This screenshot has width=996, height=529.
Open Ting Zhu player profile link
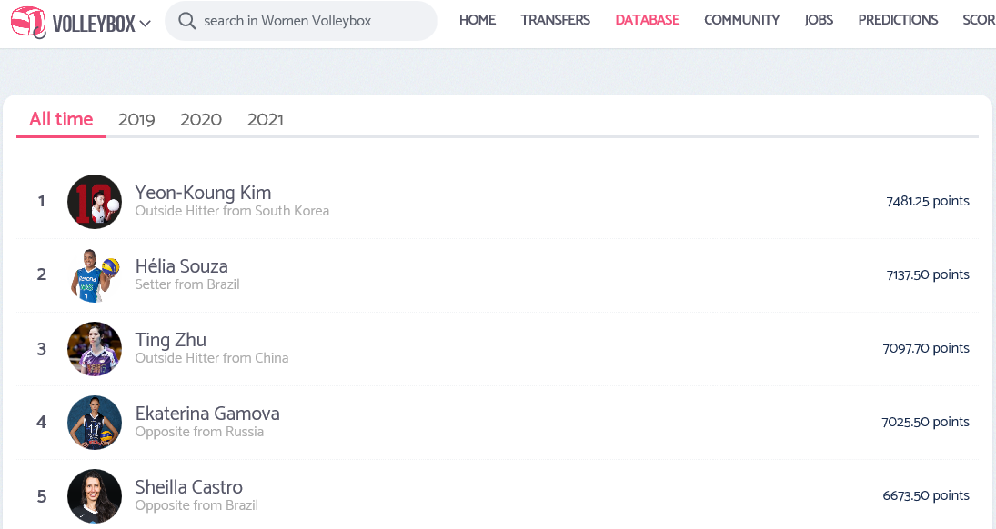click(x=171, y=340)
